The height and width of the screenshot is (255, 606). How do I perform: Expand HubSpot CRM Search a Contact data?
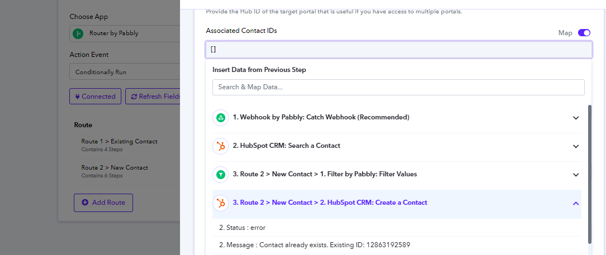[x=576, y=146]
